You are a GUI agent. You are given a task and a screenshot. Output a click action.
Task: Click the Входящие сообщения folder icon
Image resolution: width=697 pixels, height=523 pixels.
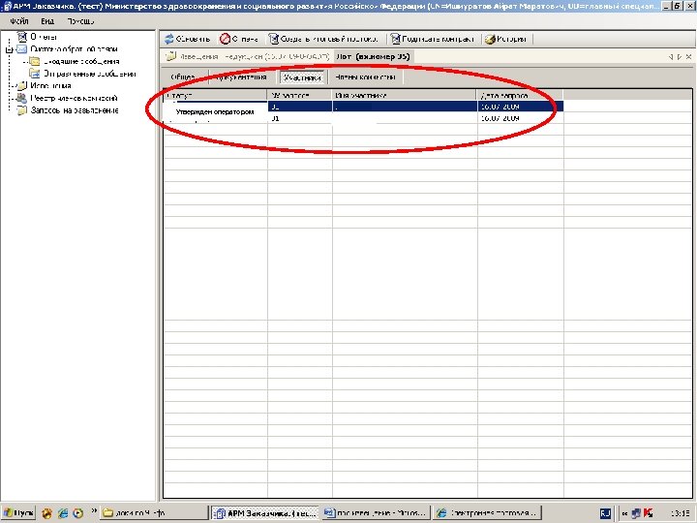pyautogui.click(x=35, y=61)
